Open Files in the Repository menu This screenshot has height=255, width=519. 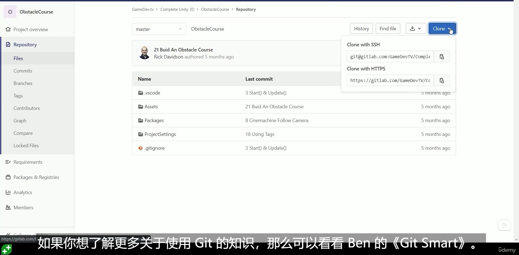[x=18, y=58]
